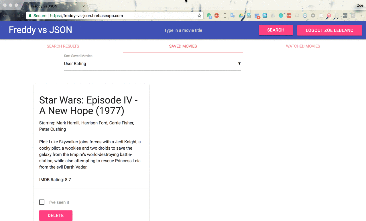Check the I've seen it checkbox
Image resolution: width=366 pixels, height=221 pixels.
point(42,202)
